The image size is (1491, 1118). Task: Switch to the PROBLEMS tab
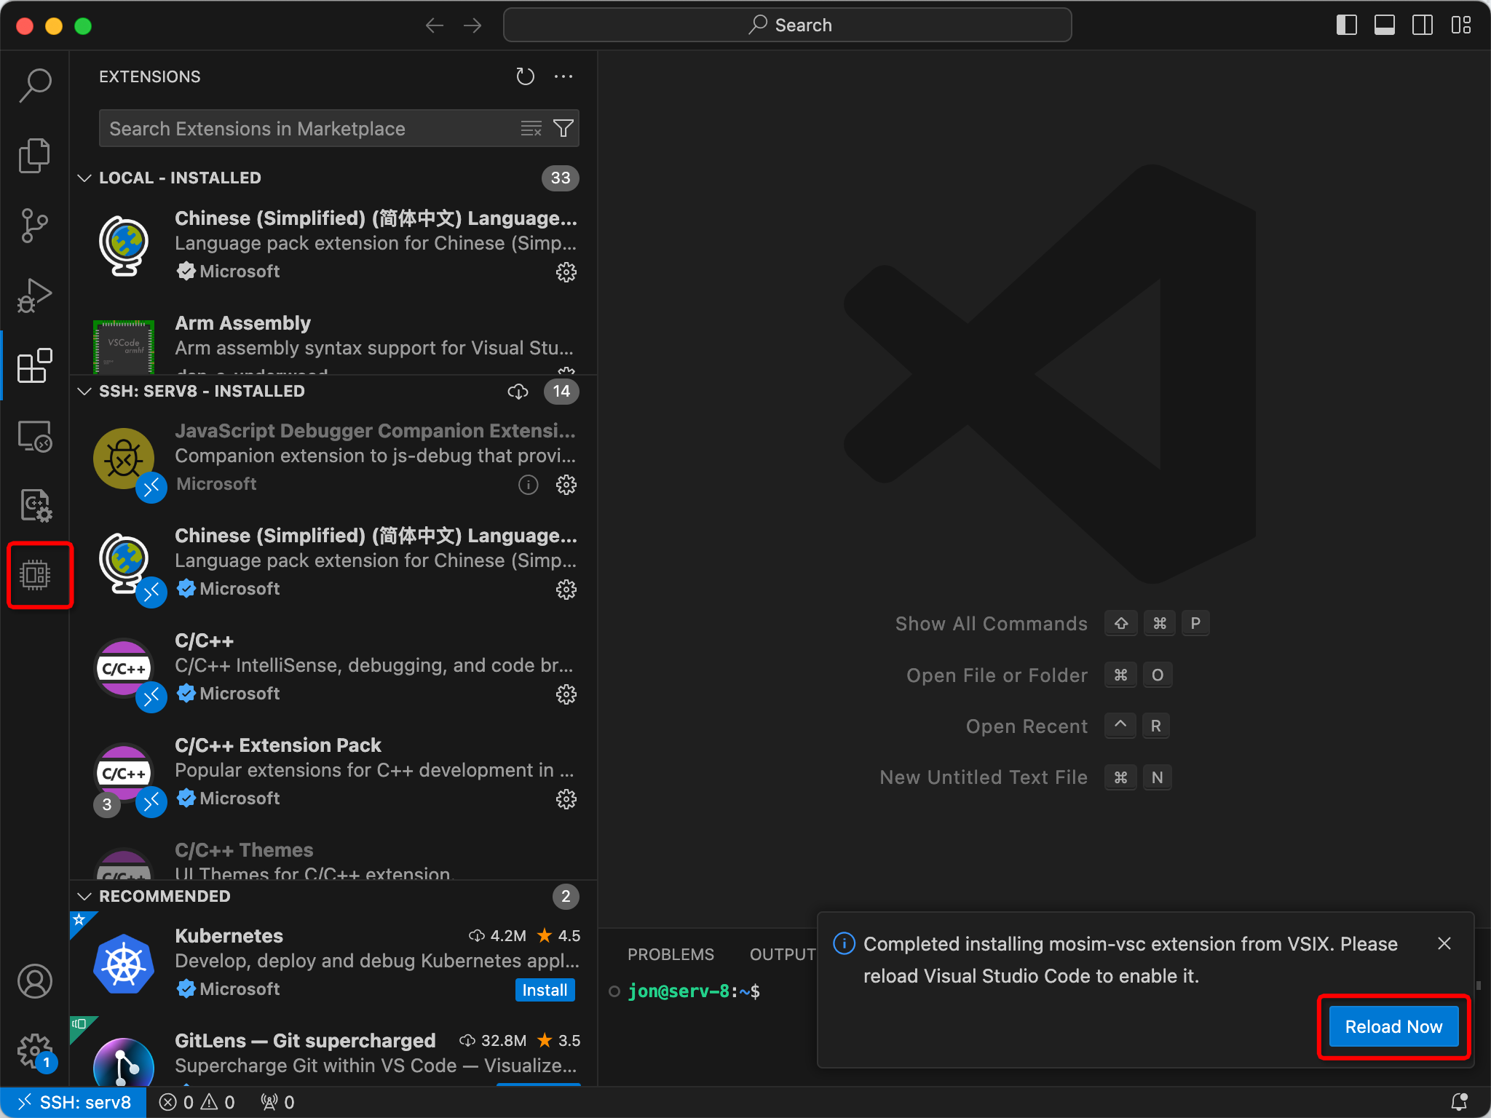coord(671,954)
